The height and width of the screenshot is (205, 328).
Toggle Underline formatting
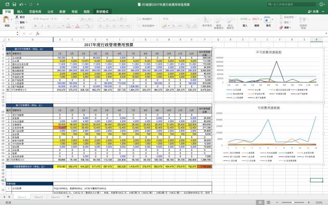pyautogui.click(x=49, y=26)
